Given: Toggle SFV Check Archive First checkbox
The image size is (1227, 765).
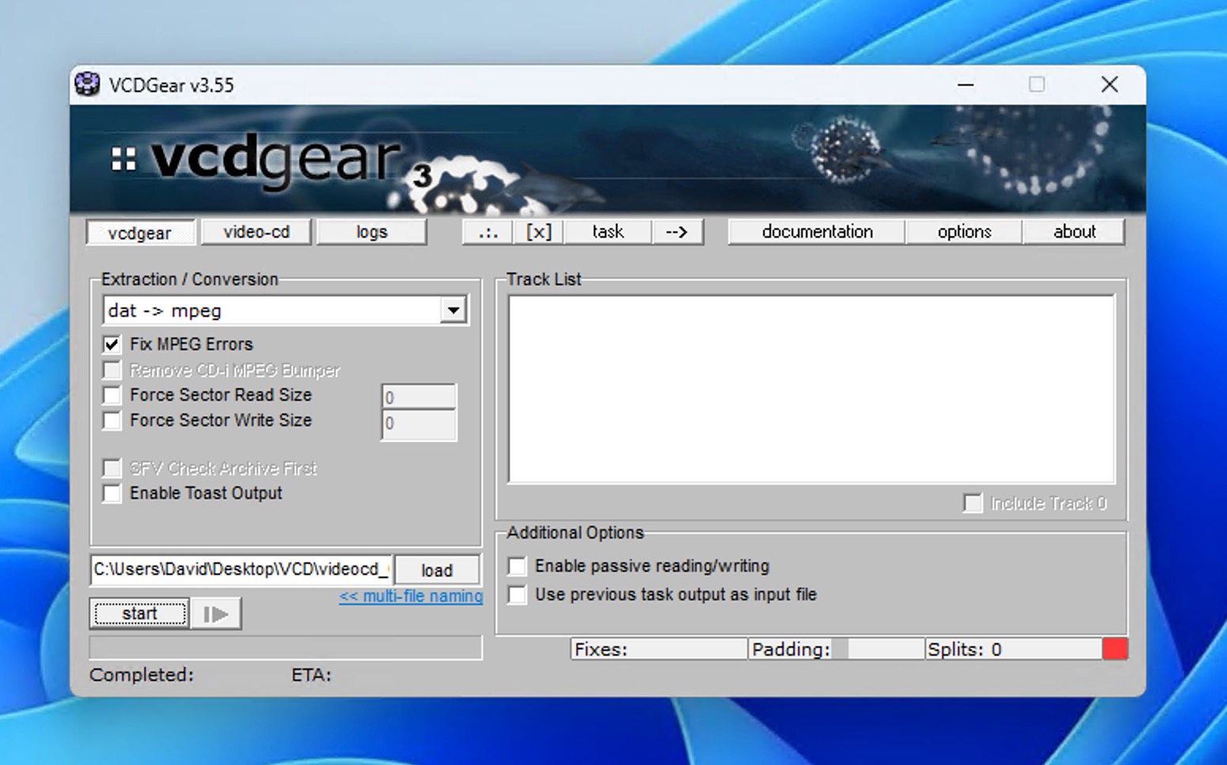Looking at the screenshot, I should 112,468.
